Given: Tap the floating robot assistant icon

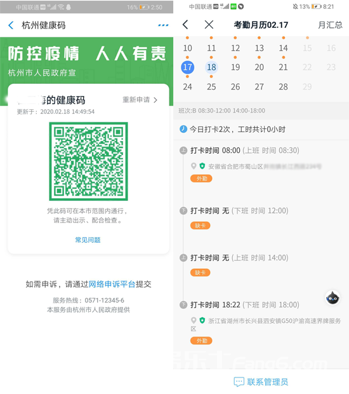Looking at the screenshot, I should (333, 298).
